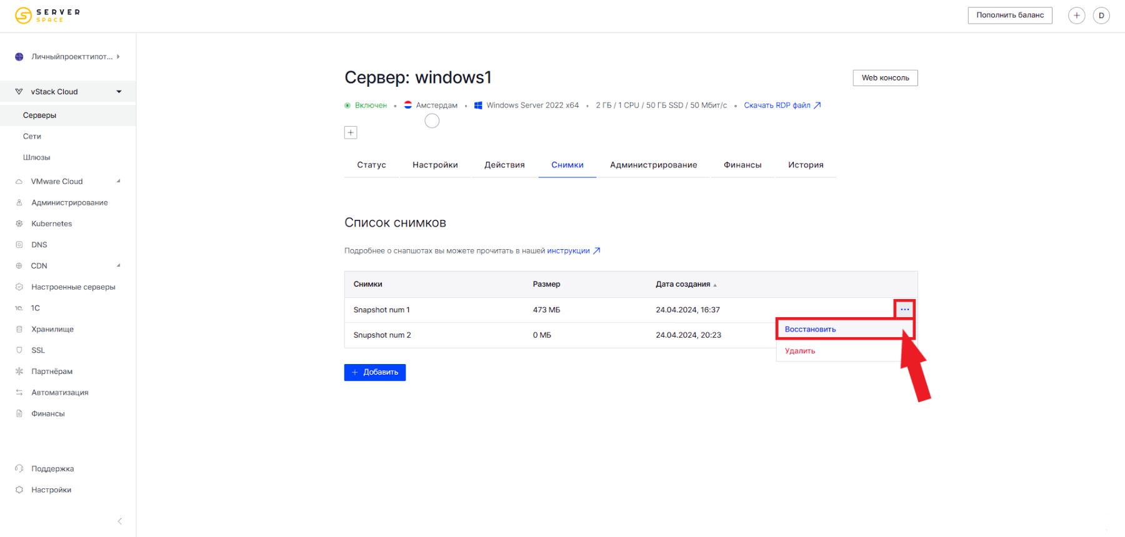Switch to the server Финансы tab
The height and width of the screenshot is (537, 1125).
point(742,165)
